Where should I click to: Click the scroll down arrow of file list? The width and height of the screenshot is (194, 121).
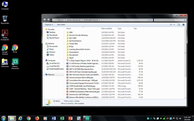point(185,98)
